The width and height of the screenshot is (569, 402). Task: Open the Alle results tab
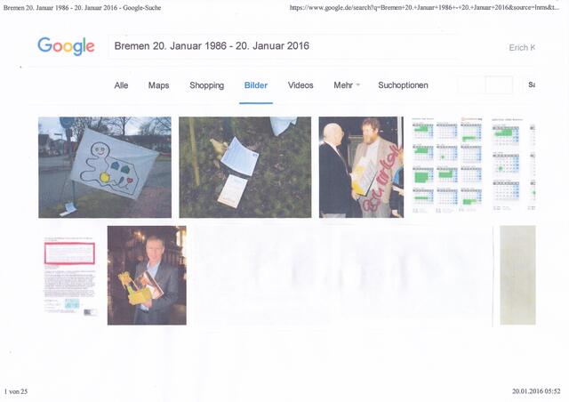click(121, 85)
